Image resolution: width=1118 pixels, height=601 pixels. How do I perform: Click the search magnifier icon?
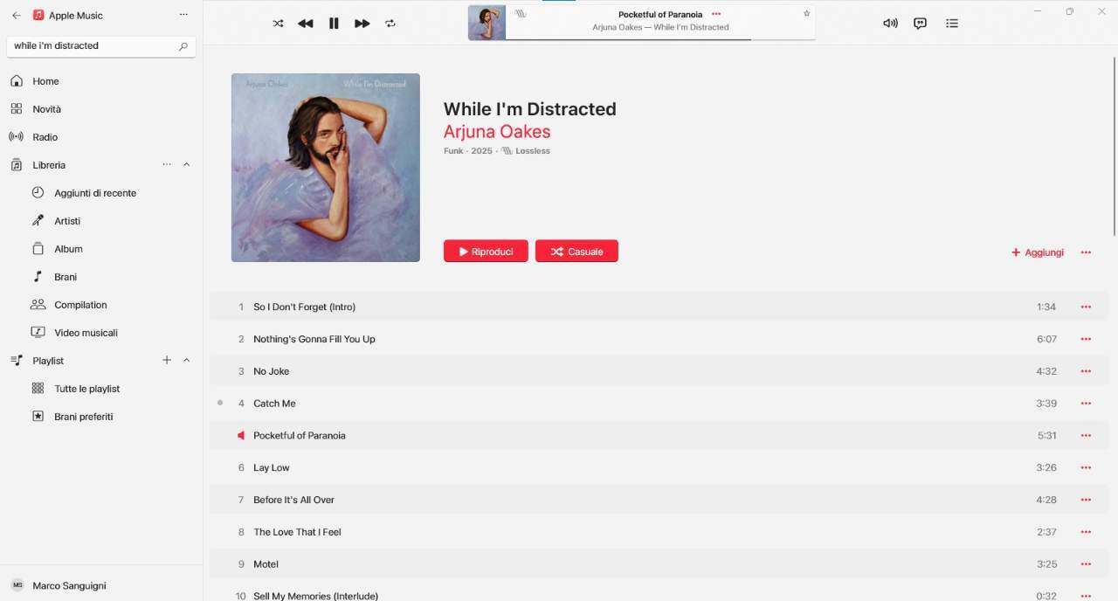click(x=183, y=46)
